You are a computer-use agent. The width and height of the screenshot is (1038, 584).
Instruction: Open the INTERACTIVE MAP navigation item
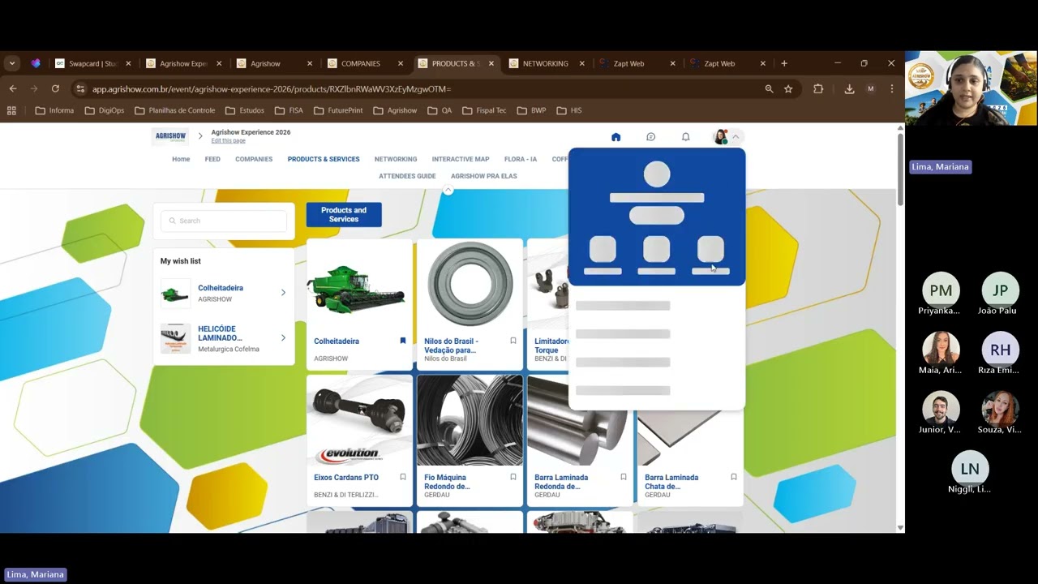coord(461,159)
